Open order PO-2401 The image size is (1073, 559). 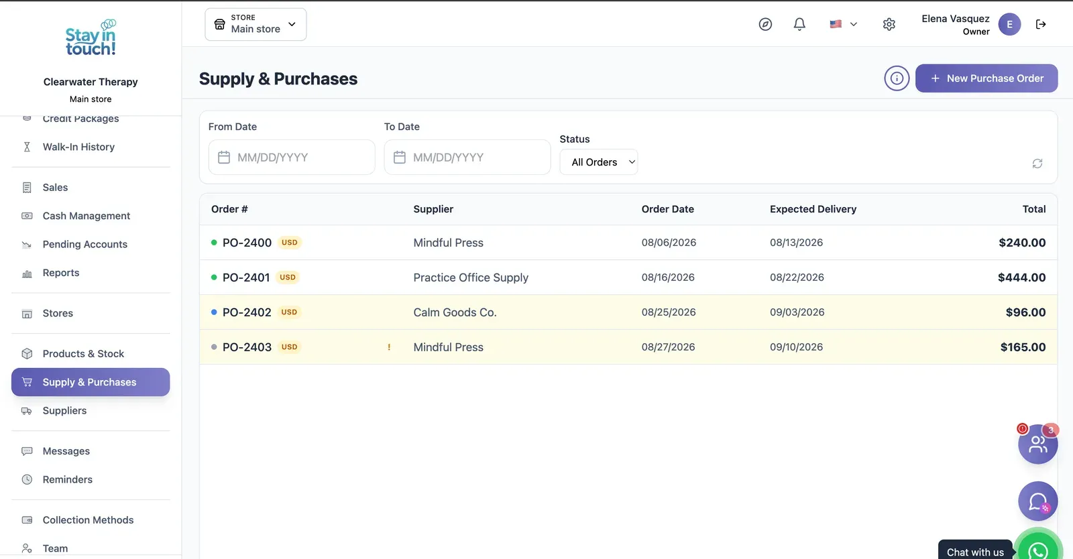tap(246, 277)
